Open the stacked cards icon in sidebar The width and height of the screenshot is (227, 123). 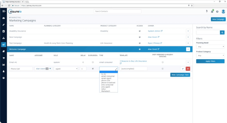click(x=3, y=51)
